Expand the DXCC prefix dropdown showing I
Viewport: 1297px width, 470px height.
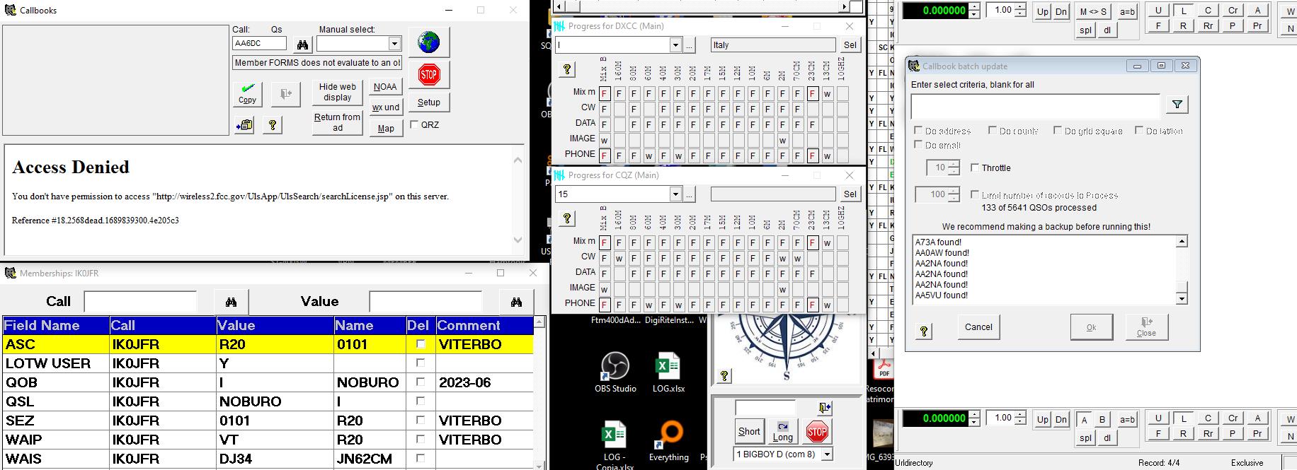click(675, 45)
